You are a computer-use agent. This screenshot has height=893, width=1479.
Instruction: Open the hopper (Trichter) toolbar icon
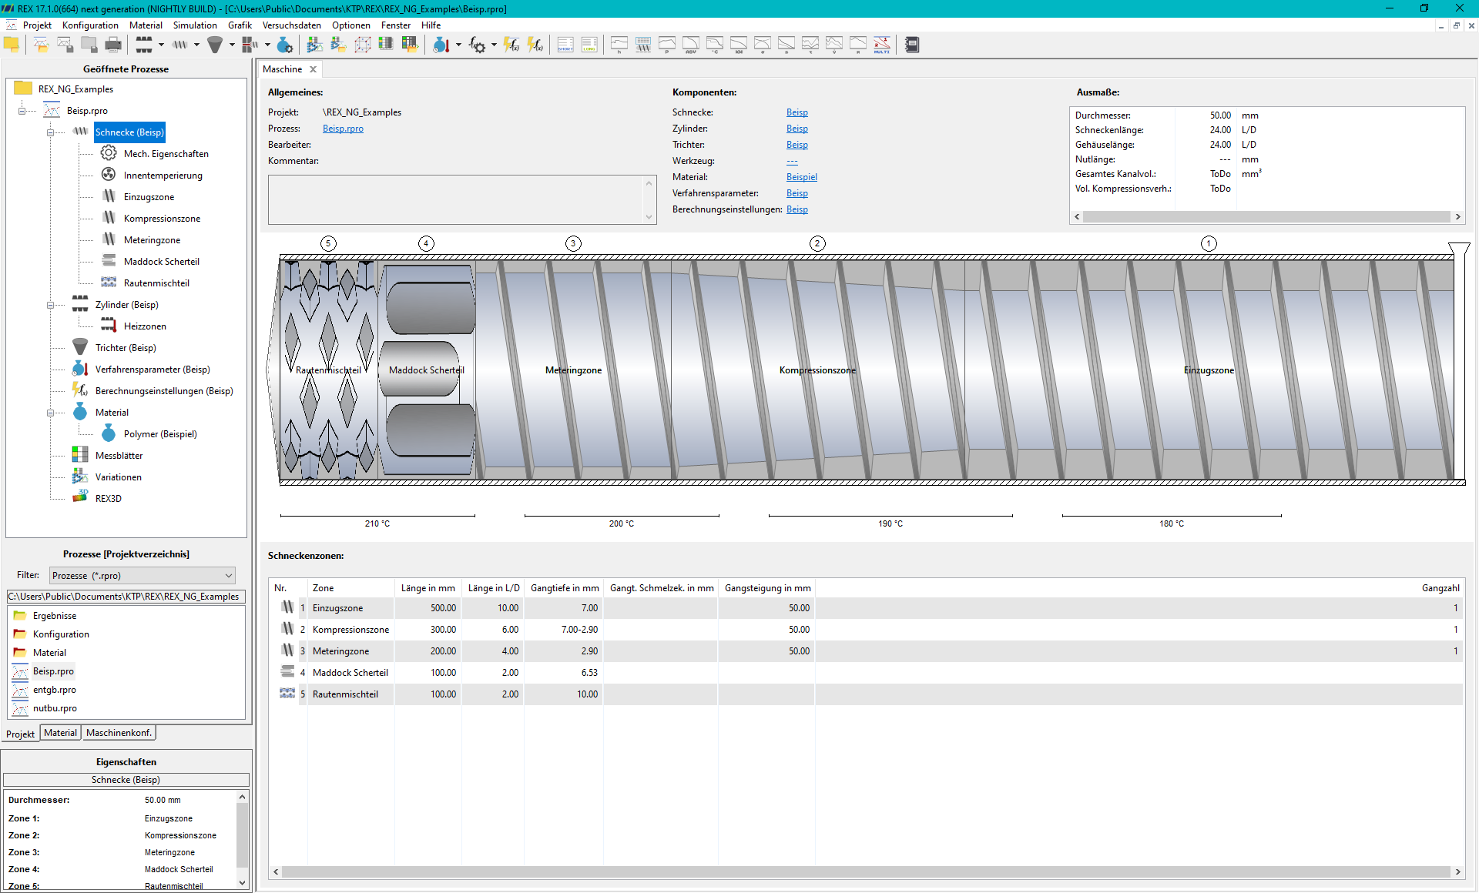215,45
